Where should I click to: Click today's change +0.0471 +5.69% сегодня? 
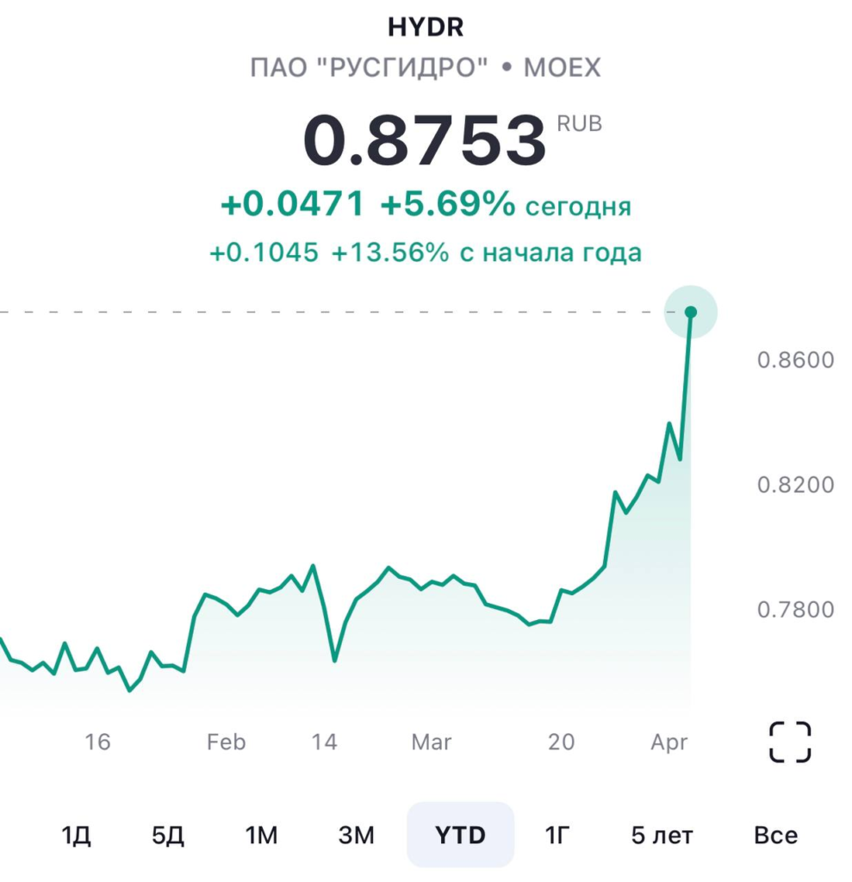pyautogui.click(x=426, y=206)
